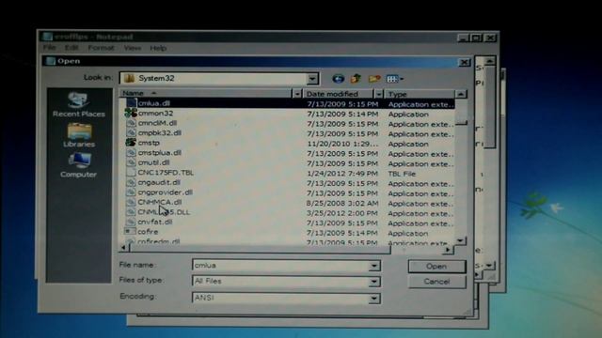Screen dimensions: 602x338
Task: Click the Cancel button
Action: click(x=436, y=282)
